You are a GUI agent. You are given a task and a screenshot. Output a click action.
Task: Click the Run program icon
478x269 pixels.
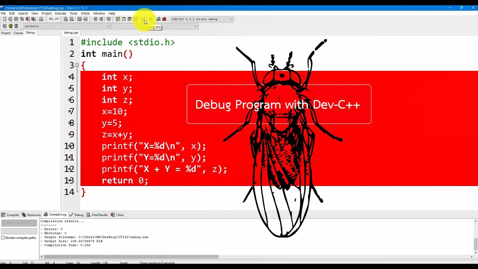click(124, 19)
